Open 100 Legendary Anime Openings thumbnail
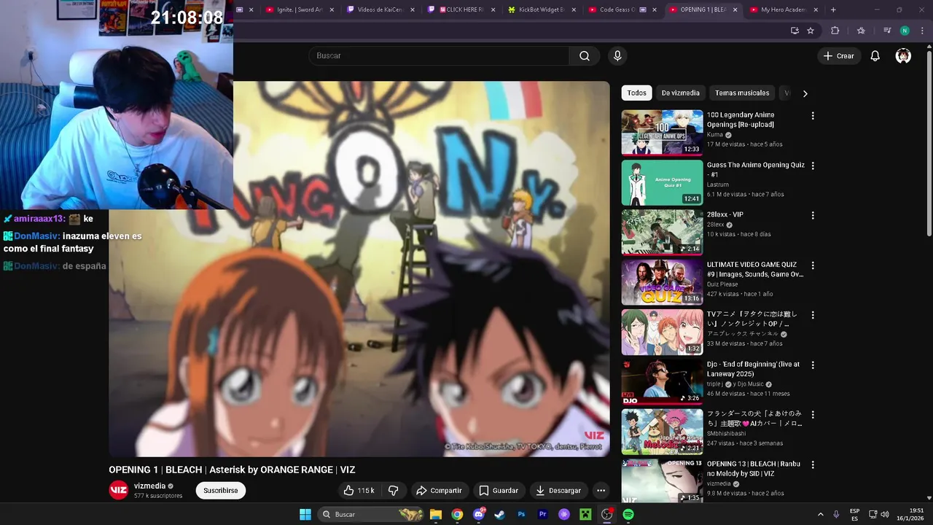The width and height of the screenshot is (933, 525). point(662,133)
